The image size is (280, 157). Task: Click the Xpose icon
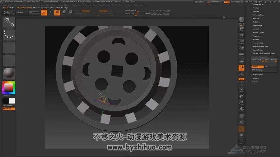(241, 142)
